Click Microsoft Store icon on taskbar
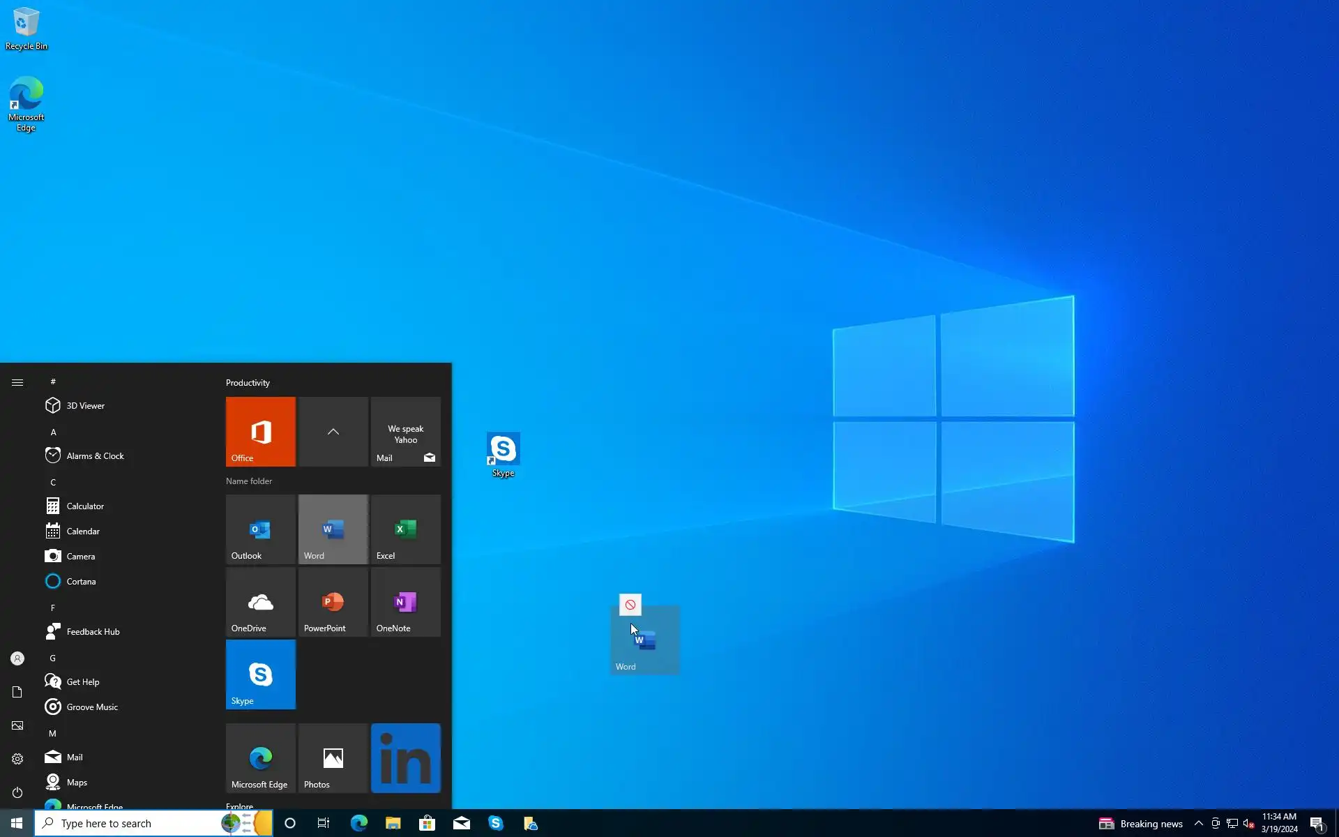Image resolution: width=1339 pixels, height=837 pixels. (x=427, y=824)
